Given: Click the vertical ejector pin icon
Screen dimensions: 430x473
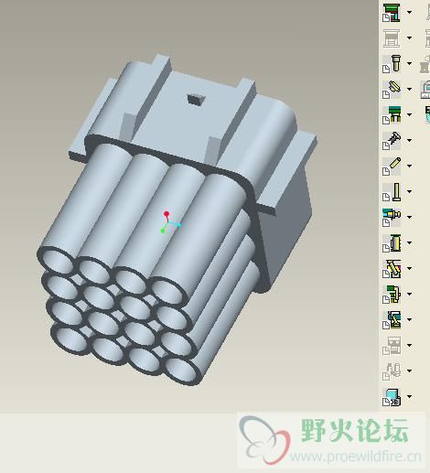Looking at the screenshot, I should point(392,191).
